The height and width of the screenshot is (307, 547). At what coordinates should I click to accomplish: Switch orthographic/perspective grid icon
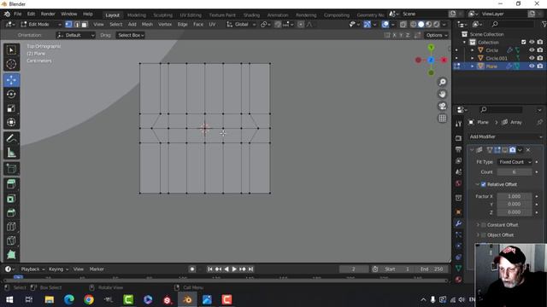point(443,119)
